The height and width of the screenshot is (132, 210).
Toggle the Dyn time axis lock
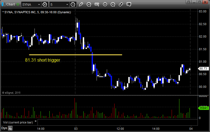pyautogui.click(x=10, y=128)
